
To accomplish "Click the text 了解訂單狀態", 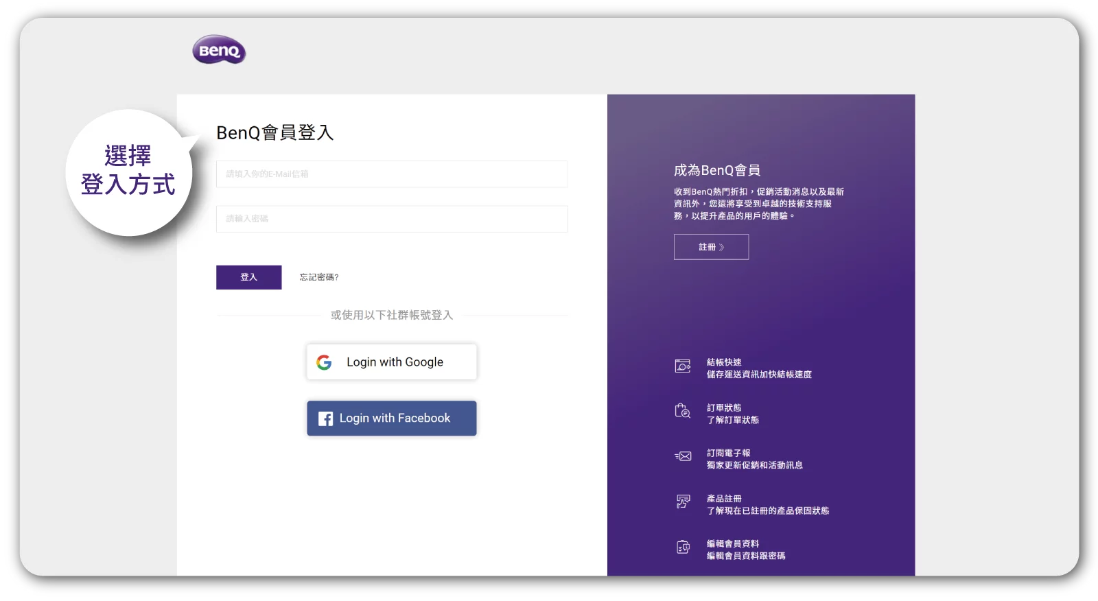I will point(733,420).
